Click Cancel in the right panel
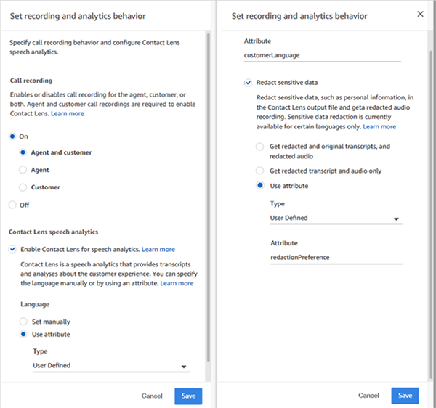 (368, 395)
